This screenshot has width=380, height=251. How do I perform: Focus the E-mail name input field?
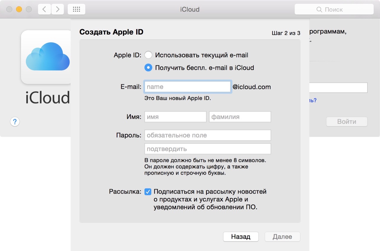coord(187,87)
